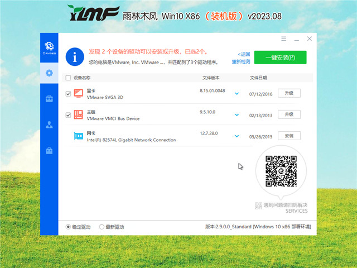Click the network card icon
This screenshot has height=268, width=357.
click(79, 136)
